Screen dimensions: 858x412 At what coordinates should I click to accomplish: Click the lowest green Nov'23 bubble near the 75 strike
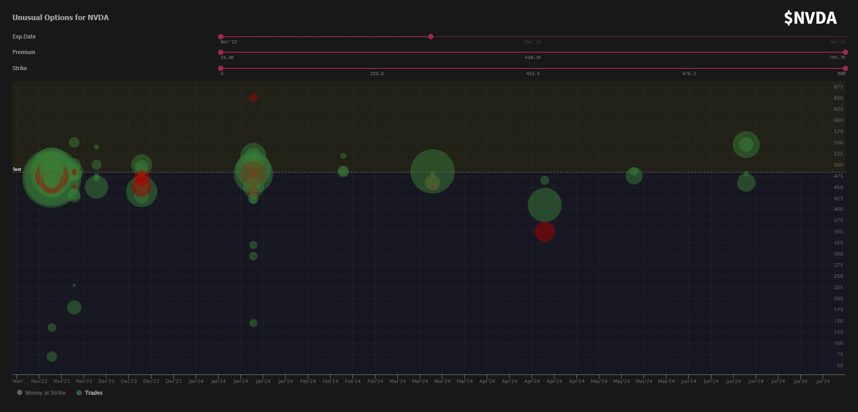click(52, 357)
